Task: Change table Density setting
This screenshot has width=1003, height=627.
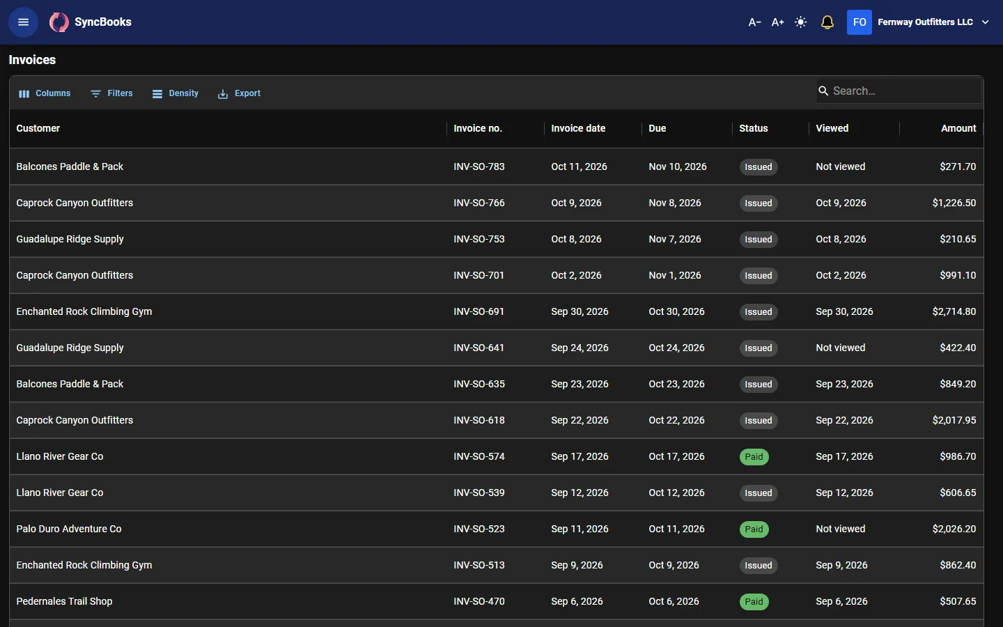Action: 176,93
